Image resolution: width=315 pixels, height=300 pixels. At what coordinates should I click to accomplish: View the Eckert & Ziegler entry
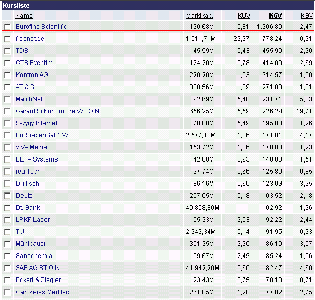tap(38, 280)
